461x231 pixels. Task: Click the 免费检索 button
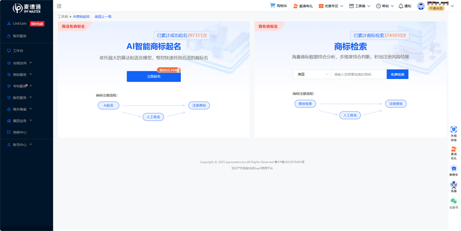coord(398,74)
